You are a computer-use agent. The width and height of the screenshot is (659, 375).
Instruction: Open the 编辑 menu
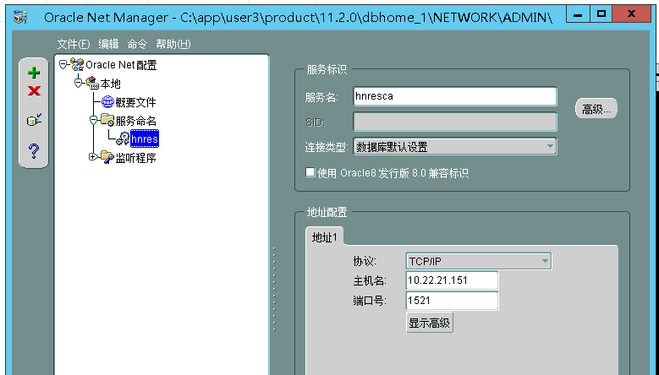click(108, 44)
